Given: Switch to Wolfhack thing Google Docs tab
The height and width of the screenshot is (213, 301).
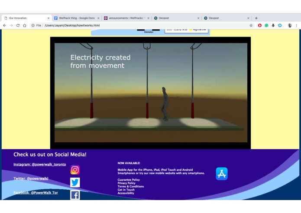Looking at the screenshot, I should (x=77, y=18).
